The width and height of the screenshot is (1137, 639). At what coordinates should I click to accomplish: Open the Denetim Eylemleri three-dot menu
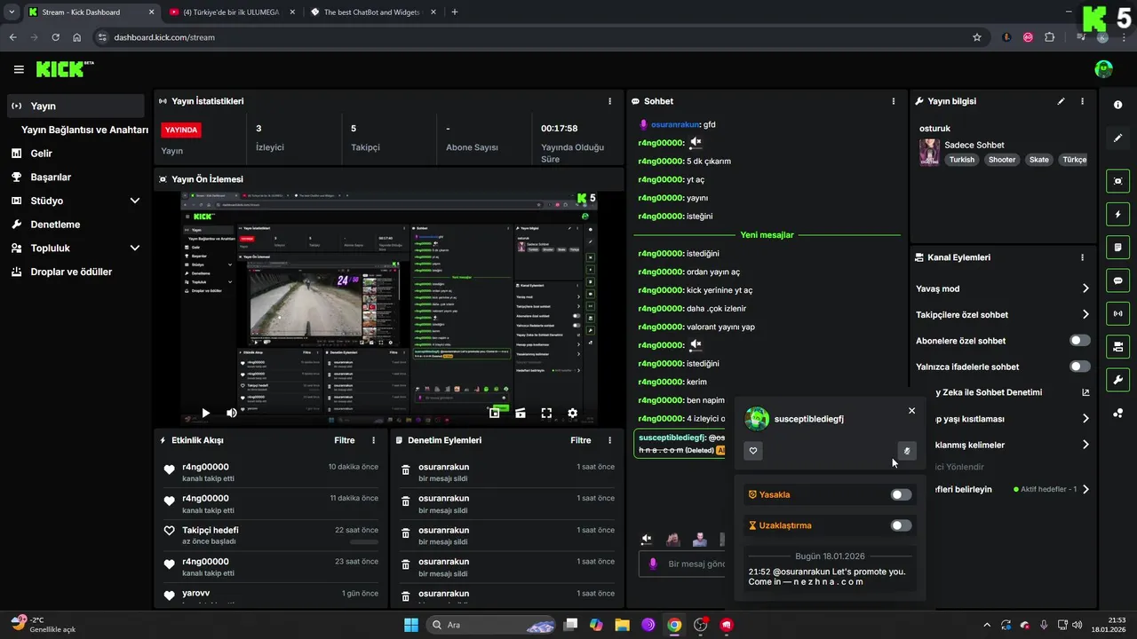609,440
